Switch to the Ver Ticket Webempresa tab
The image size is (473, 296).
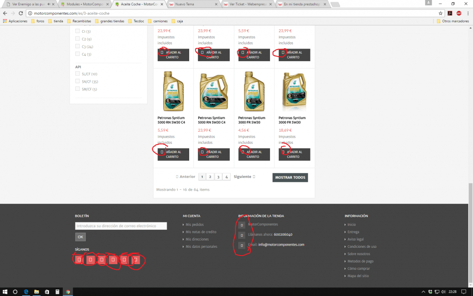pyautogui.click(x=247, y=4)
